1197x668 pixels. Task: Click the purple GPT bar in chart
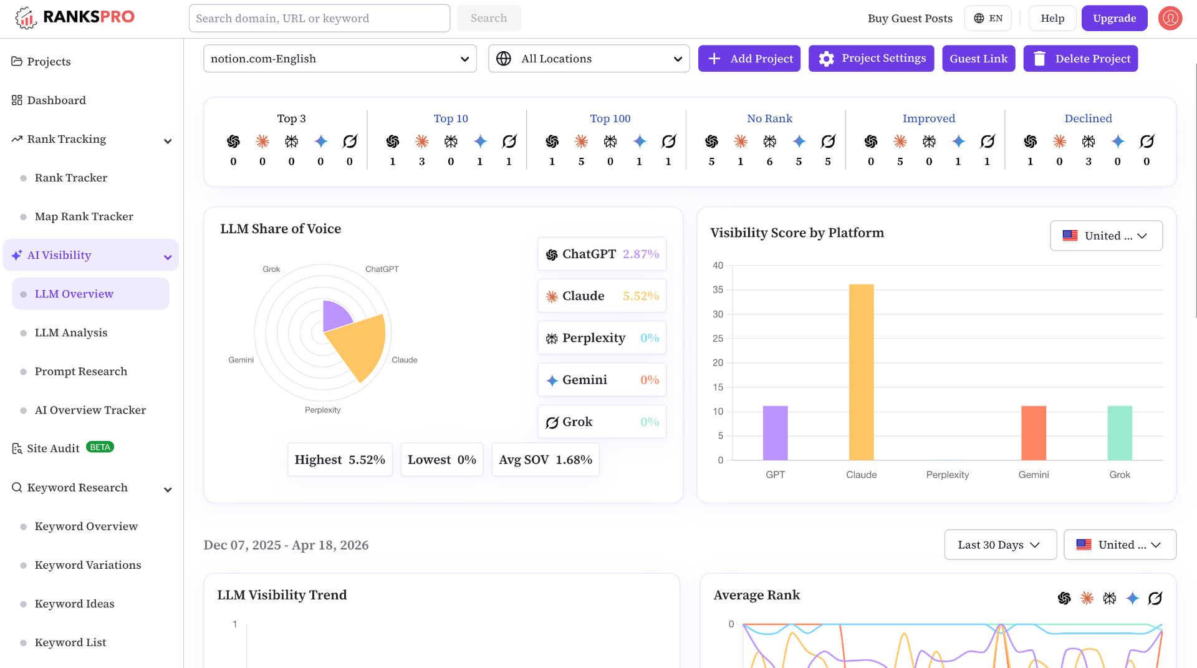click(x=775, y=433)
